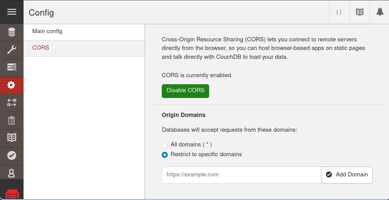This screenshot has height=200, width=389.
Task: Click the Add Domain button
Action: 347,175
